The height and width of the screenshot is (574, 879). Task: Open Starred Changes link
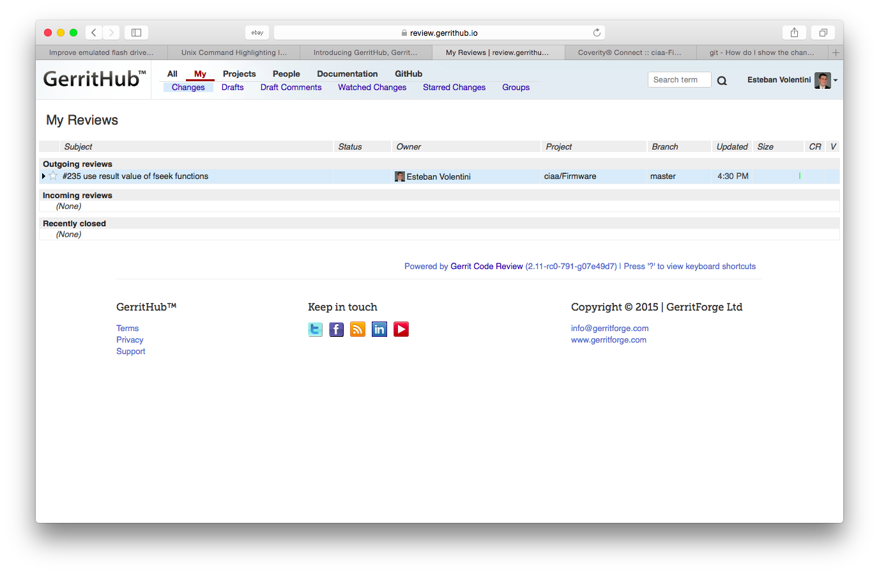(454, 88)
